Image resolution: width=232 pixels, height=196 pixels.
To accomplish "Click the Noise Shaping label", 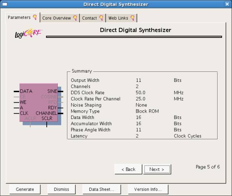I will click(x=86, y=105).
